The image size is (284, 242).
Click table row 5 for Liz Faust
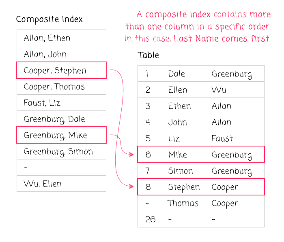pyautogui.click(x=201, y=138)
